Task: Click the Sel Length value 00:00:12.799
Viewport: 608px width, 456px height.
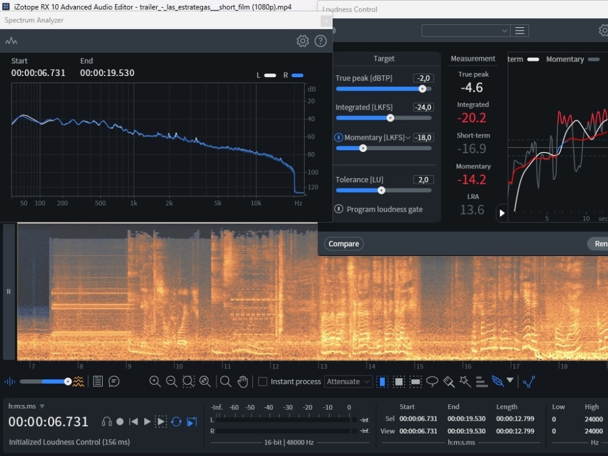Action: coord(515,419)
